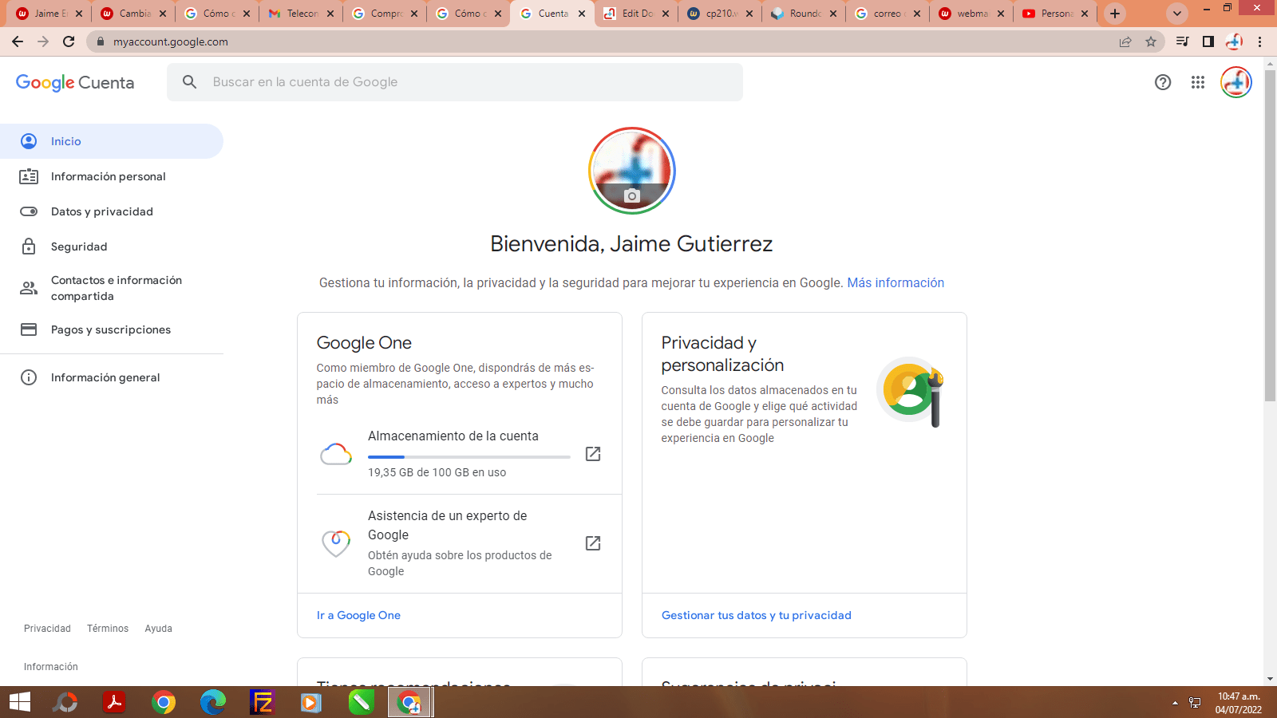Open a new browser tab
This screenshot has height=718, width=1277.
pyautogui.click(x=1115, y=14)
